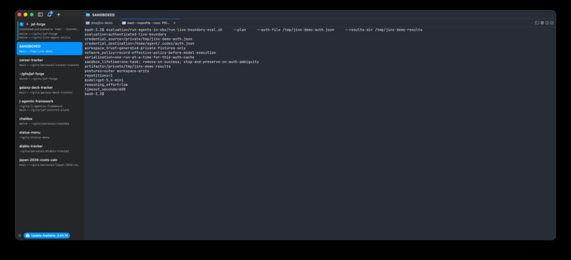Click the 'sandbox_lifetime=one-task' output line

tap(171, 62)
